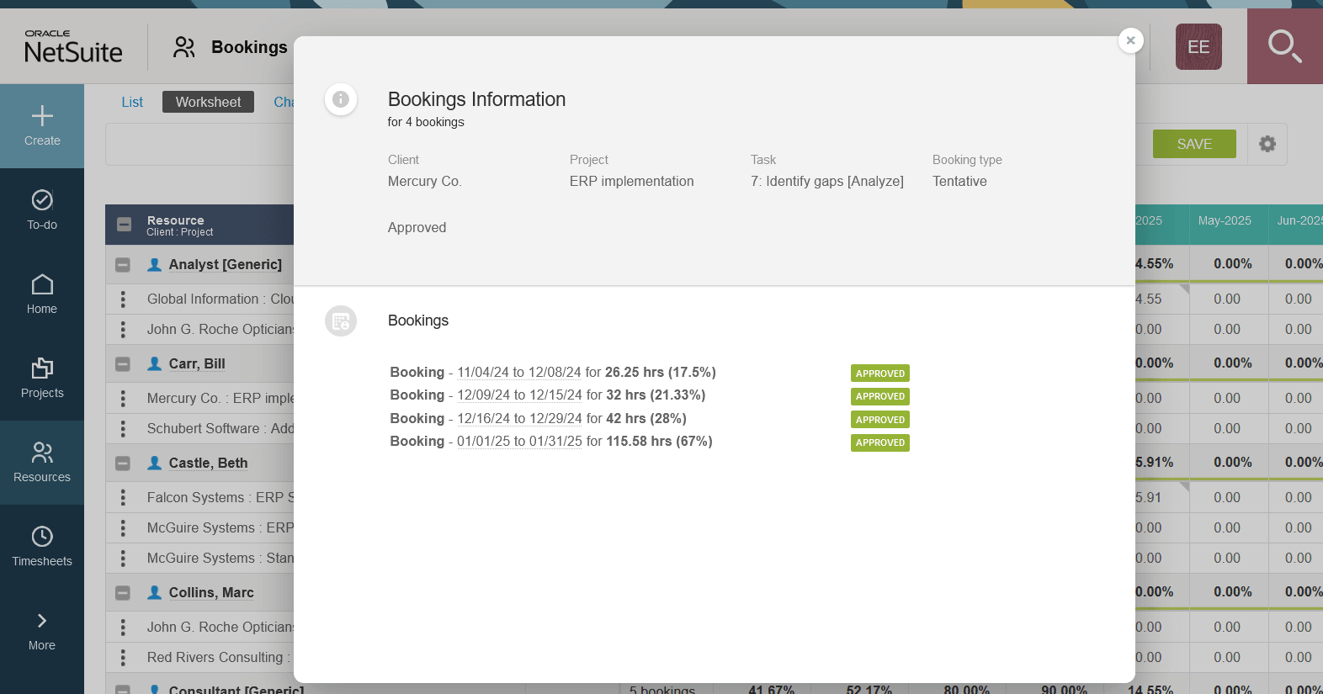Open the Castle, Beth resource
Screen dimensions: 1323x694
pos(208,463)
